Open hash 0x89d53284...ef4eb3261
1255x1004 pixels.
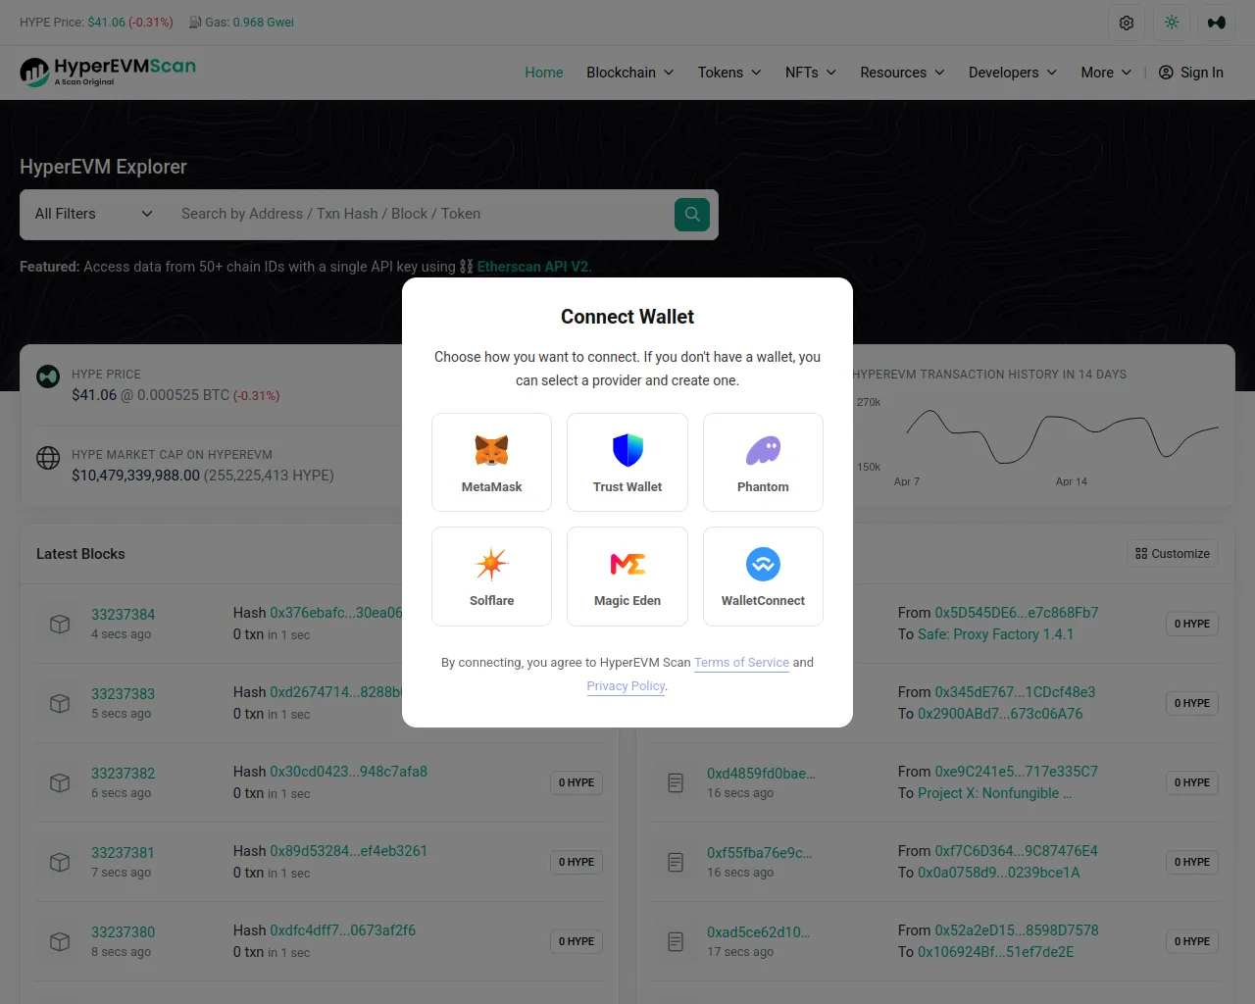pyautogui.click(x=349, y=851)
